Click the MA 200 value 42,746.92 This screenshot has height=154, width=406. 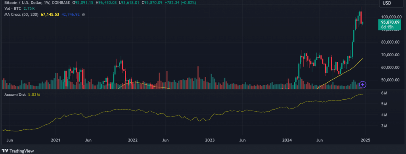(x=71, y=15)
